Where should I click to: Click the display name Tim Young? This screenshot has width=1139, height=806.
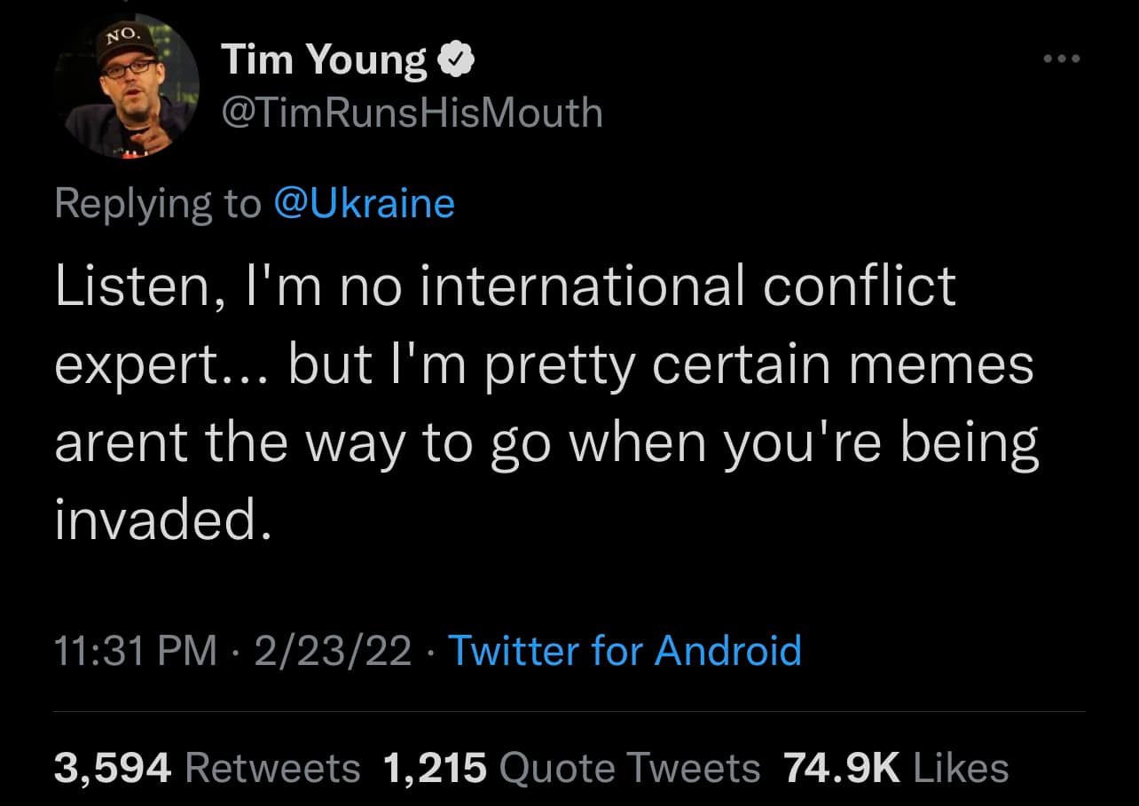[x=324, y=60]
